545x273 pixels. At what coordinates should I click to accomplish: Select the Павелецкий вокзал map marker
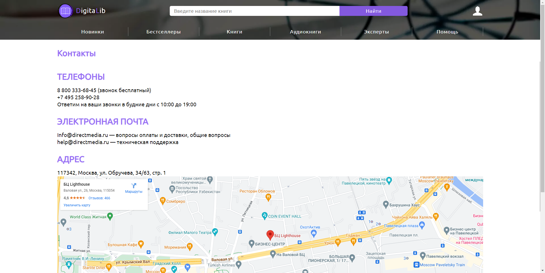coord(423,256)
